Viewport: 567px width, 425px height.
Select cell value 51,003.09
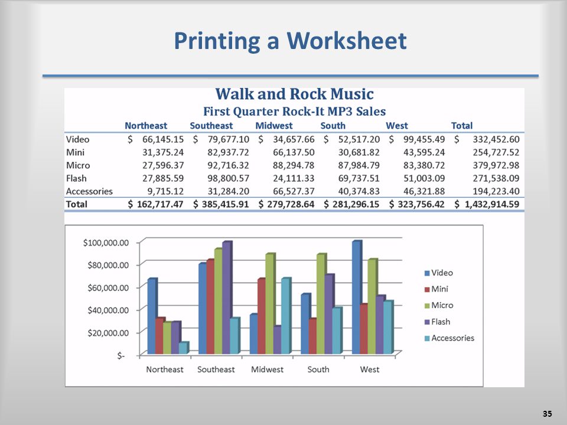(424, 178)
